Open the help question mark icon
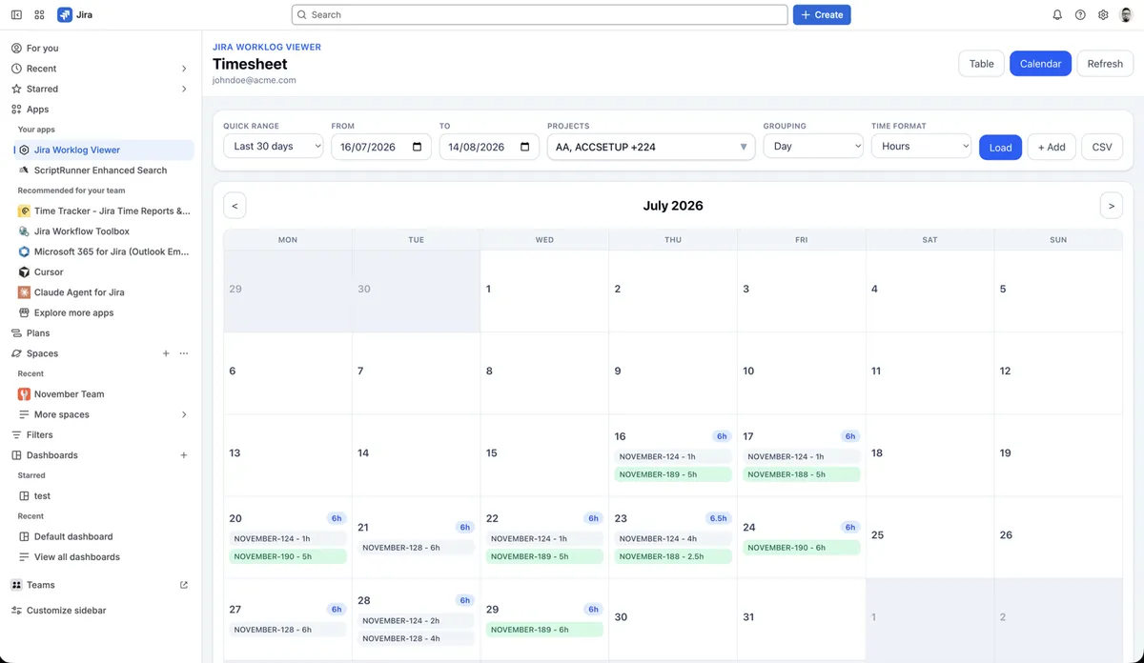Screen dimensions: 1144x663 [1080, 15]
